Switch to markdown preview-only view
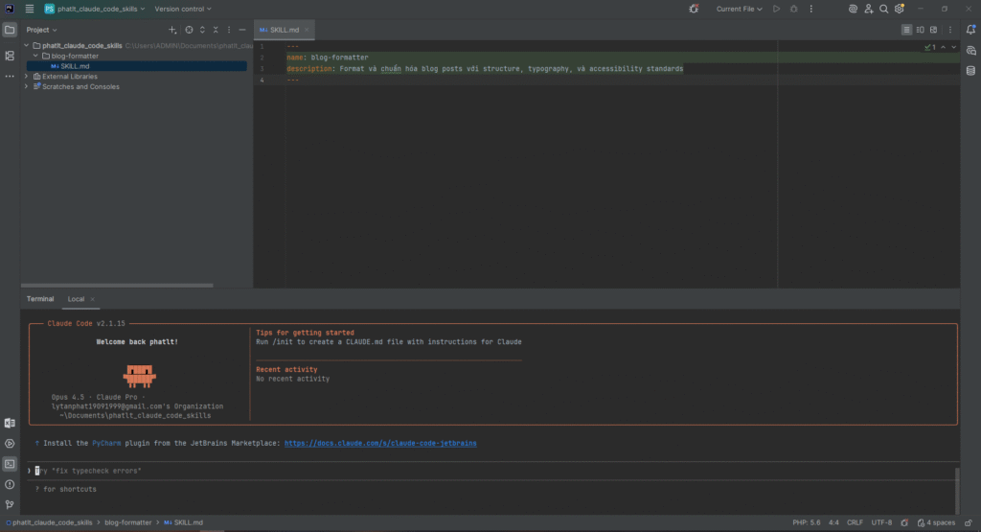This screenshot has width=981, height=532. [x=935, y=30]
